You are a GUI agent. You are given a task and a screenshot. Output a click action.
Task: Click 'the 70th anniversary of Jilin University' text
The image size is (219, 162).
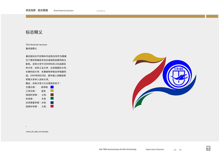(x=118, y=149)
